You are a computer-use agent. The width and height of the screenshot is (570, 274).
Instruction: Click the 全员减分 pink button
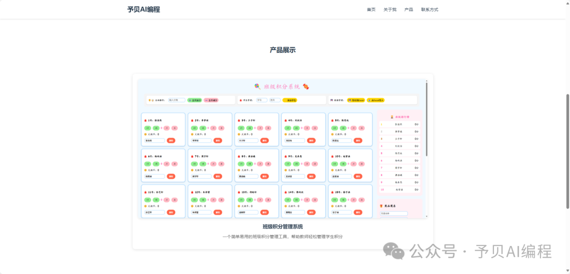click(211, 100)
